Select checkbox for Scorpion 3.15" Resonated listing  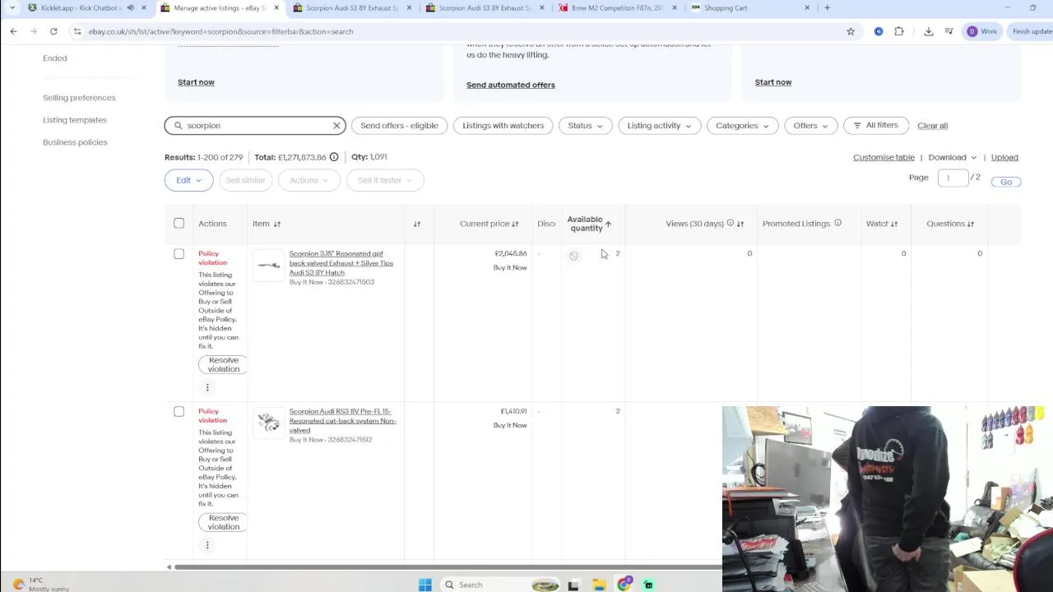(x=179, y=254)
